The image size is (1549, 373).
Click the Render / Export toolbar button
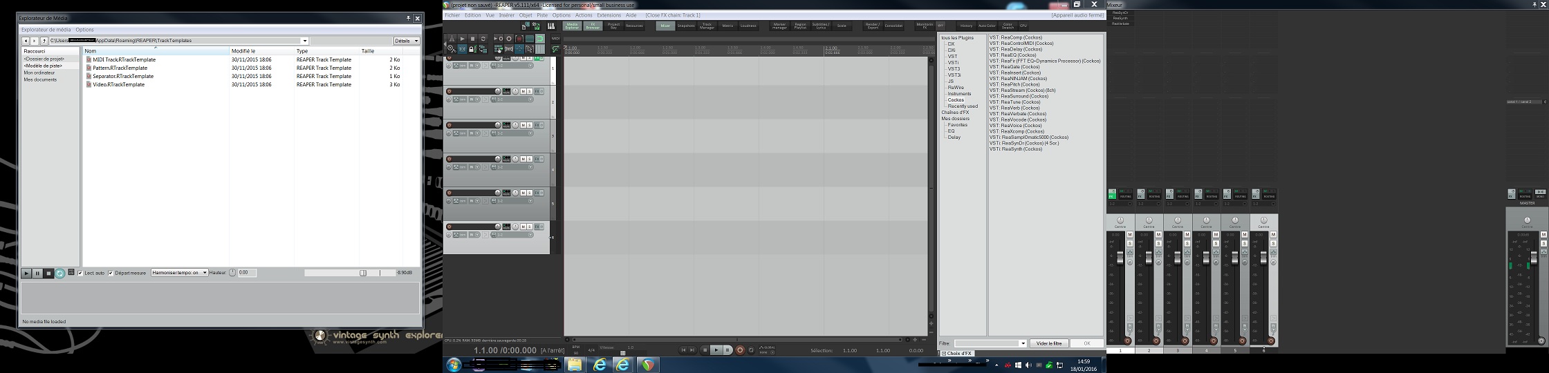pyautogui.click(x=873, y=26)
